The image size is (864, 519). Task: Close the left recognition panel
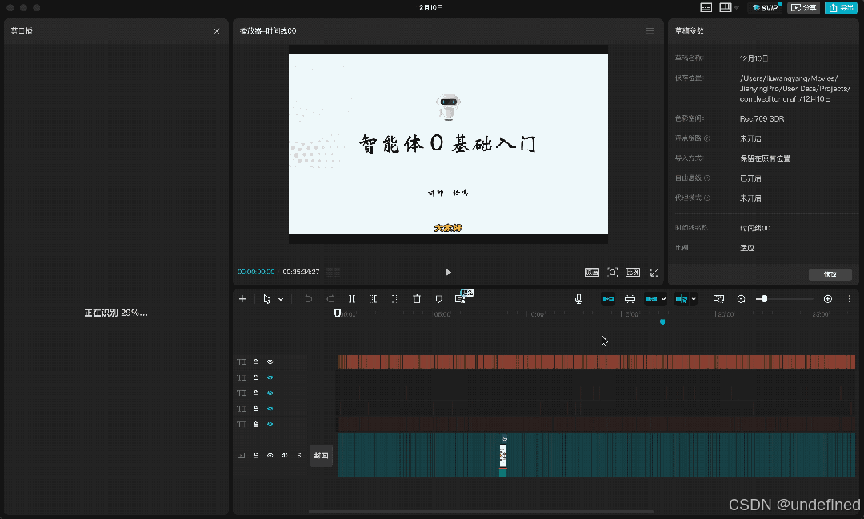click(x=217, y=31)
